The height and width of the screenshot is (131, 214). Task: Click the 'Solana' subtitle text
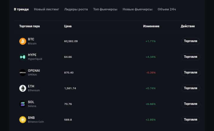click(x=32, y=106)
